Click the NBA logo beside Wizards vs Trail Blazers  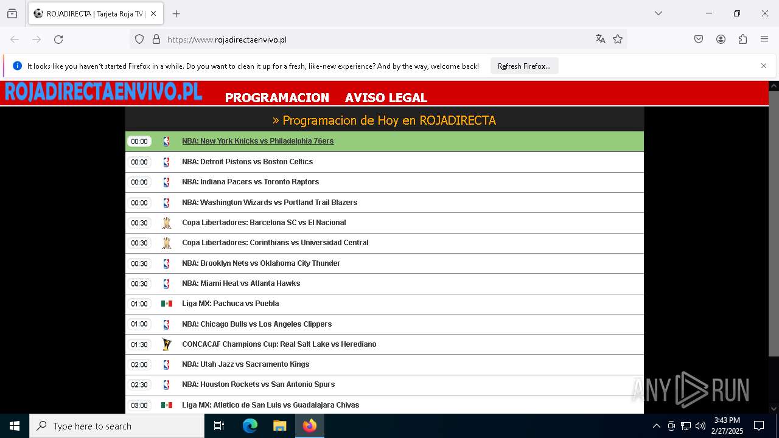click(166, 203)
